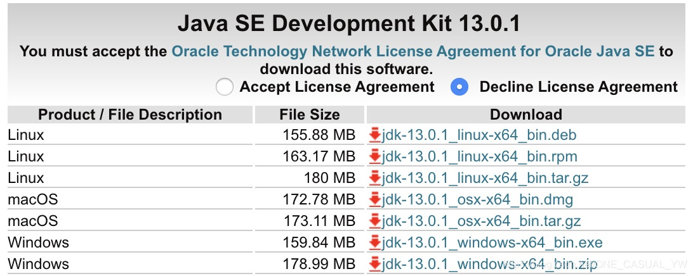Click the Java SE Development Kit 13.0.1 title
The height and width of the screenshot is (276, 693).
(x=349, y=24)
